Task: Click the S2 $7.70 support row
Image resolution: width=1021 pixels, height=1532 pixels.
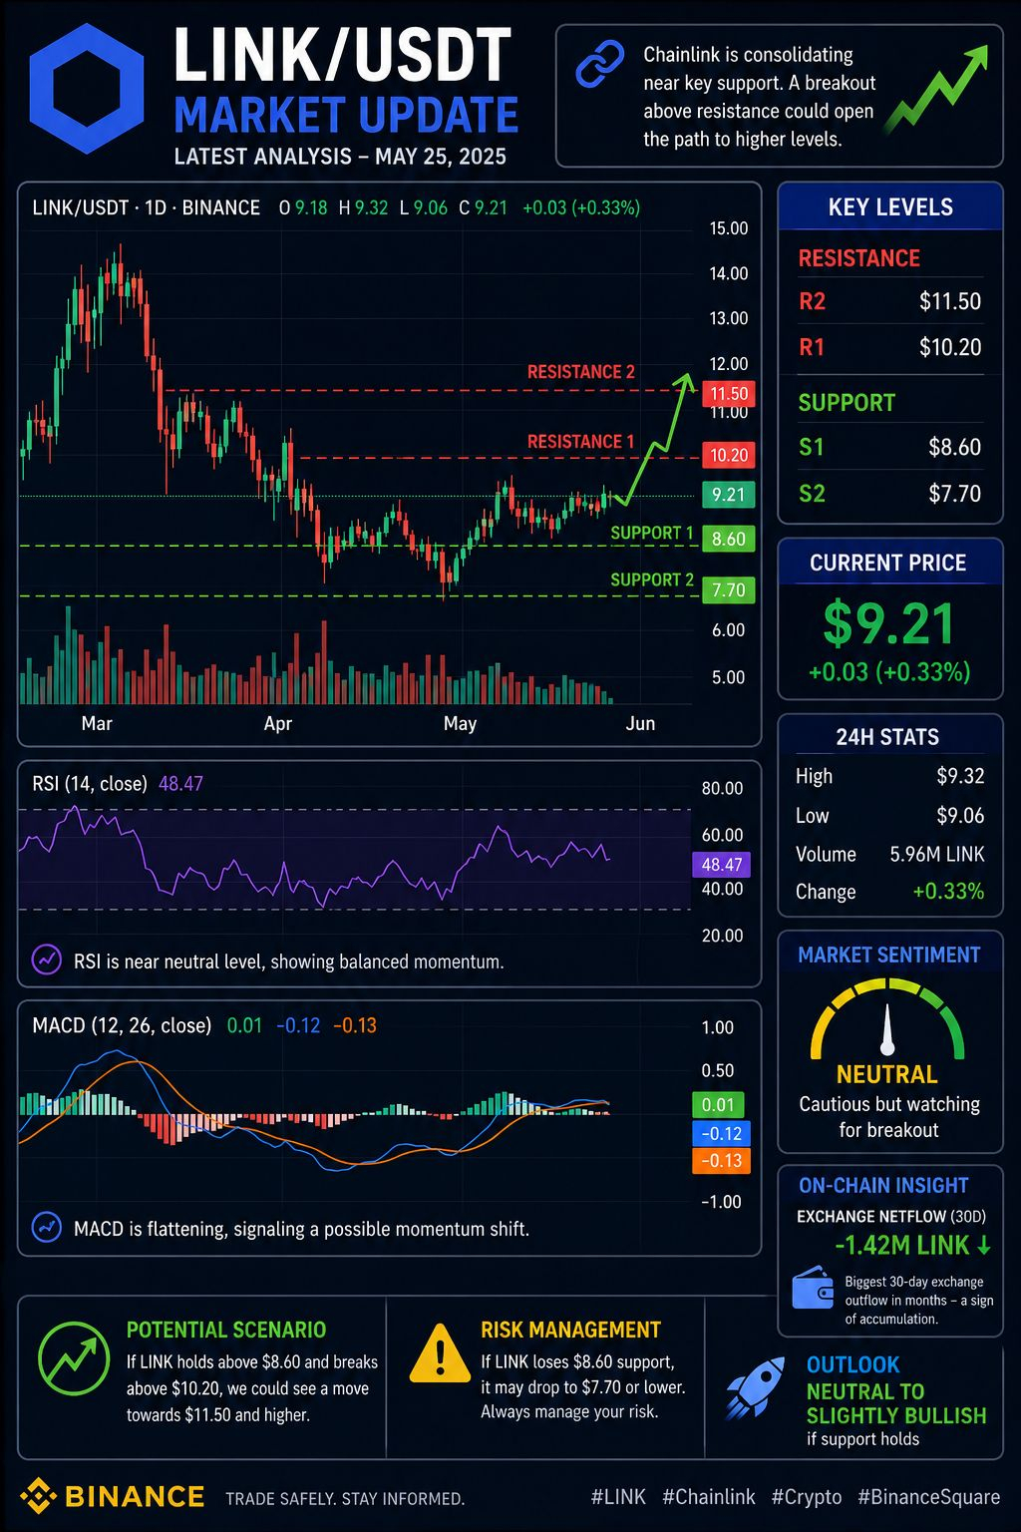Action: 890,493
